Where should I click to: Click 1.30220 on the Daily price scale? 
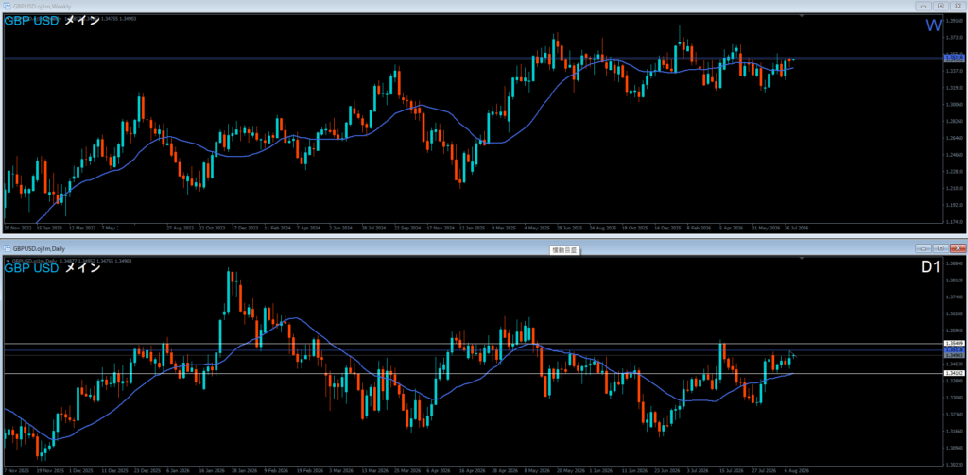point(955,465)
